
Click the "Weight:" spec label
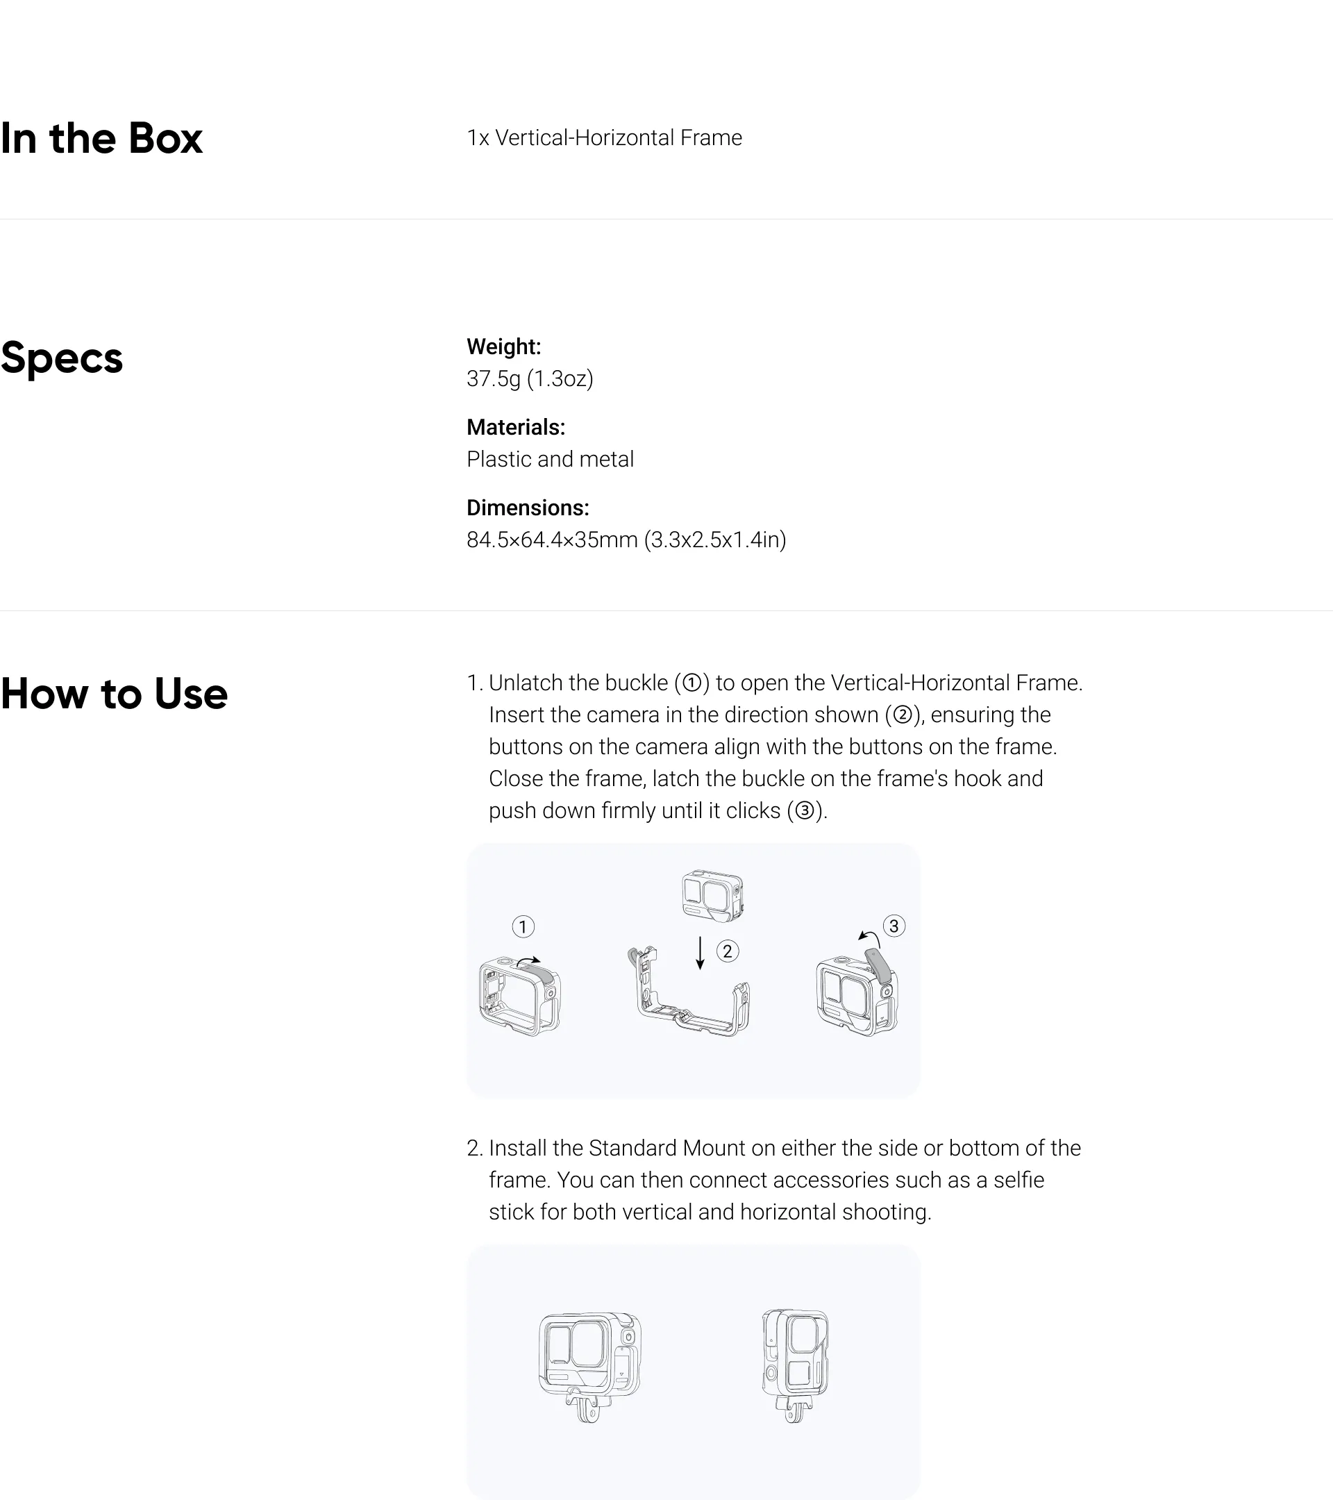[504, 347]
